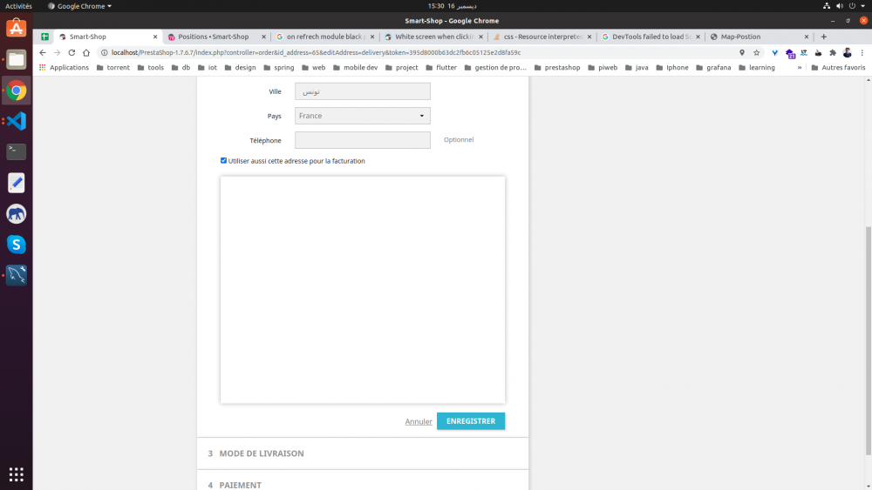Open the Chrome profile avatar
Viewport: 872px width, 490px height.
coord(847,53)
